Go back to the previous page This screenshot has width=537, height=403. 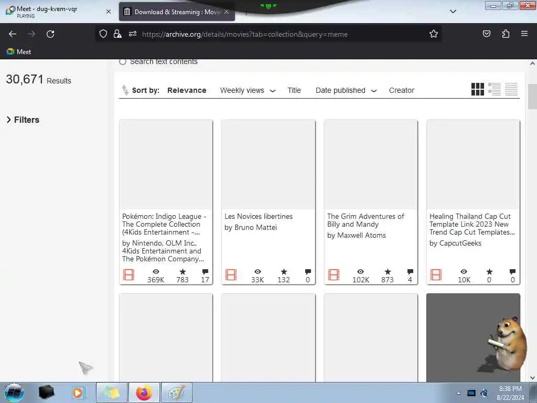pyautogui.click(x=13, y=34)
